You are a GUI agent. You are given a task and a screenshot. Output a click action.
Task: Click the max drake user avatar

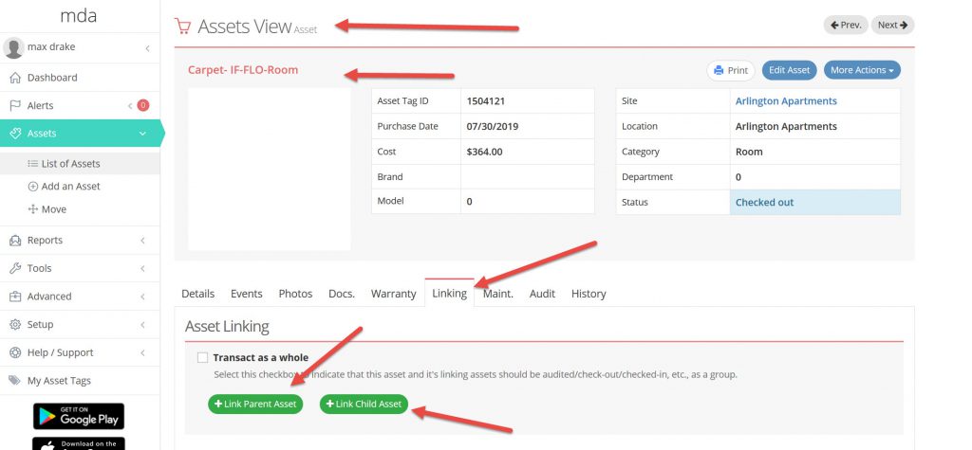click(x=14, y=47)
